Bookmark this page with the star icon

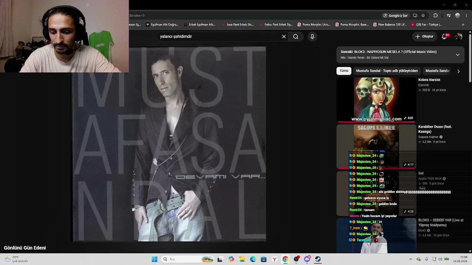[423, 15]
